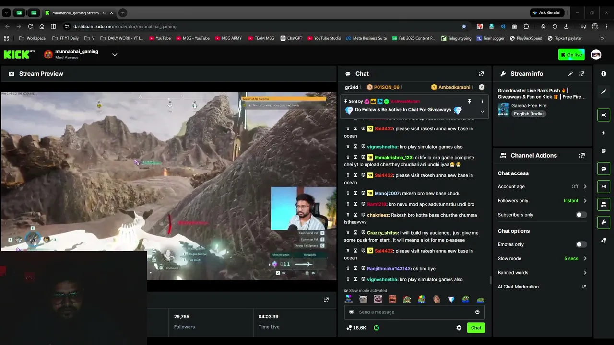
Task: Open the profile avatar menu
Action: [596, 55]
